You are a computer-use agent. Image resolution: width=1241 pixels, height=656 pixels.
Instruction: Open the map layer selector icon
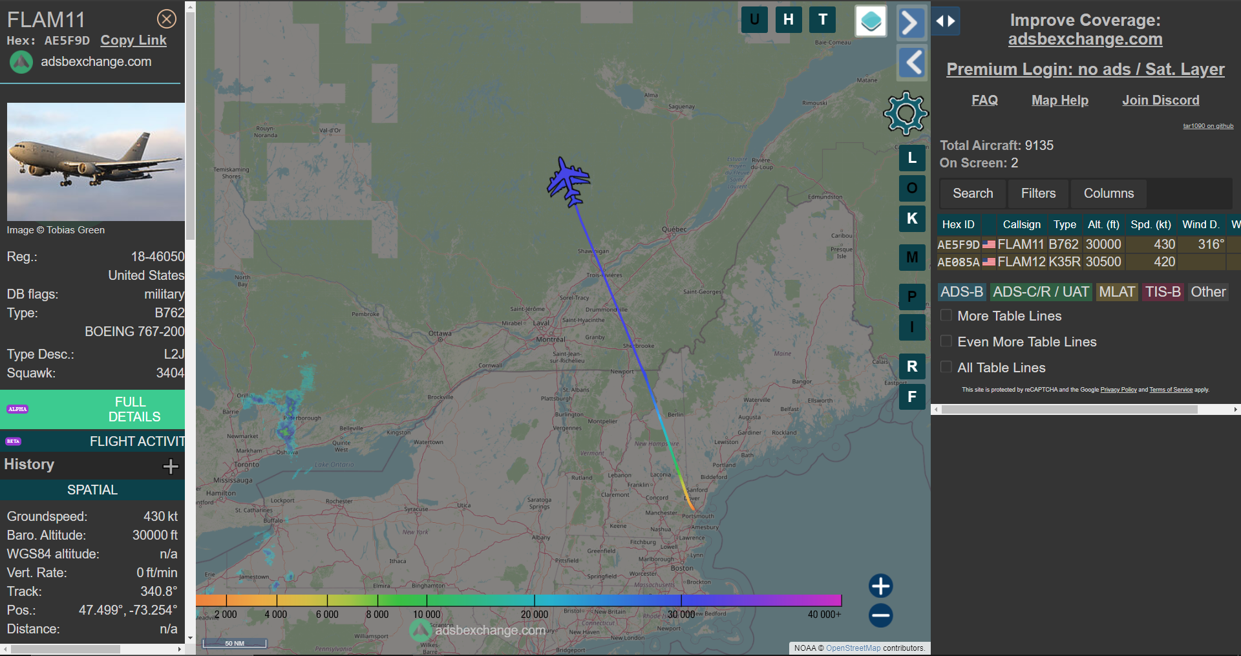pyautogui.click(x=871, y=21)
